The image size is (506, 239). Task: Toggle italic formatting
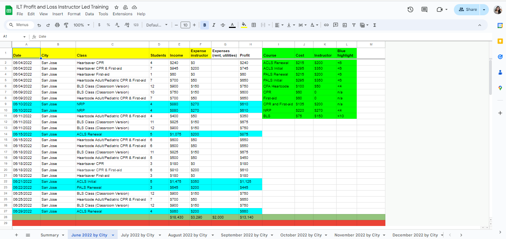click(214, 25)
